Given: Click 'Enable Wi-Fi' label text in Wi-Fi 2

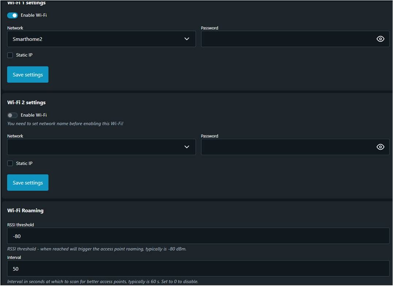Looking at the screenshot, I should pyautogui.click(x=34, y=115).
